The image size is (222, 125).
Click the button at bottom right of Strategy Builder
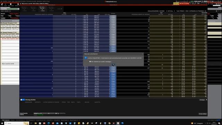coord(203,114)
